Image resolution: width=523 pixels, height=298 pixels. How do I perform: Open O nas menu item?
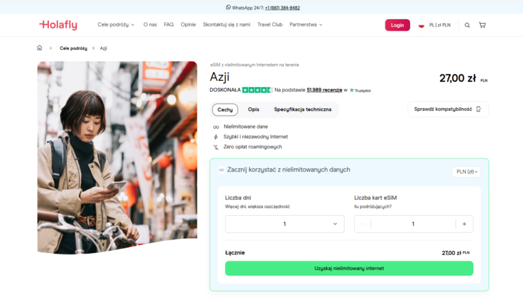(x=150, y=24)
